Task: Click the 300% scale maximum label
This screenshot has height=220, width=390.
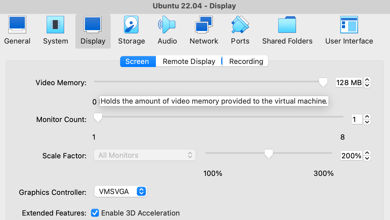Action: coord(324,173)
